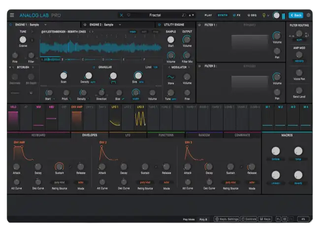Click the Size link icon in lower granular row
Screen dimensions: 325x235
pyautogui.click(x=123, y=99)
